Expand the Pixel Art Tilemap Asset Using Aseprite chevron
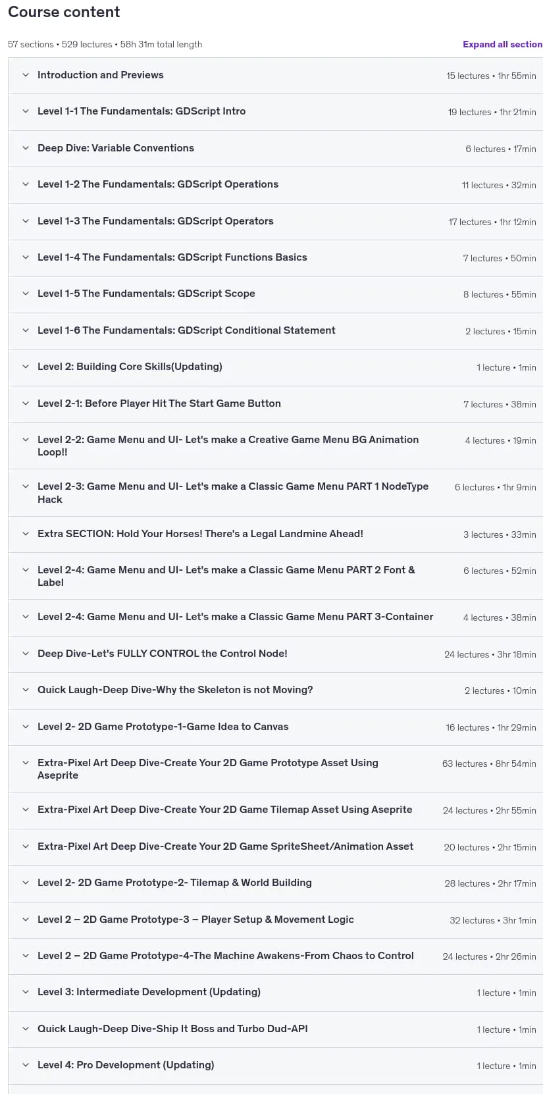This screenshot has height=1094, width=543. pos(26,810)
